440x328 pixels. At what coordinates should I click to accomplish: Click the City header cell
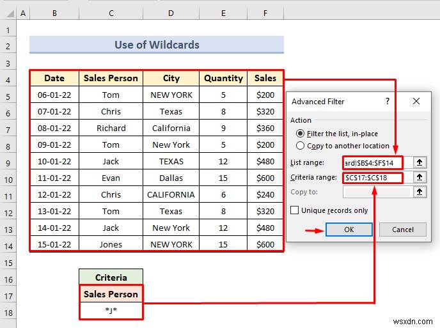pyautogui.click(x=171, y=78)
